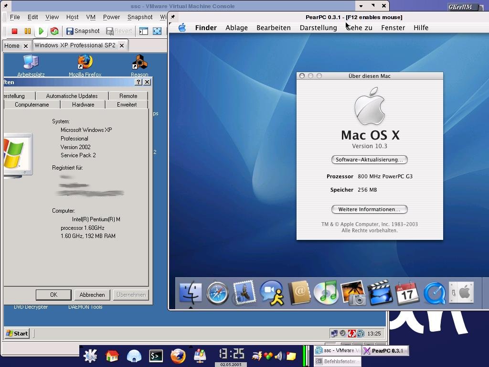Click Version 10.3 text
The height and width of the screenshot is (367, 489).
point(370,146)
